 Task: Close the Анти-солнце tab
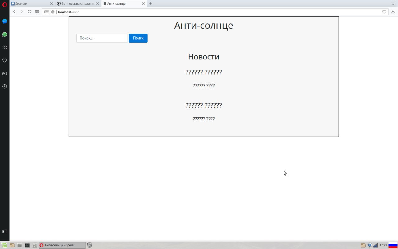point(144,4)
